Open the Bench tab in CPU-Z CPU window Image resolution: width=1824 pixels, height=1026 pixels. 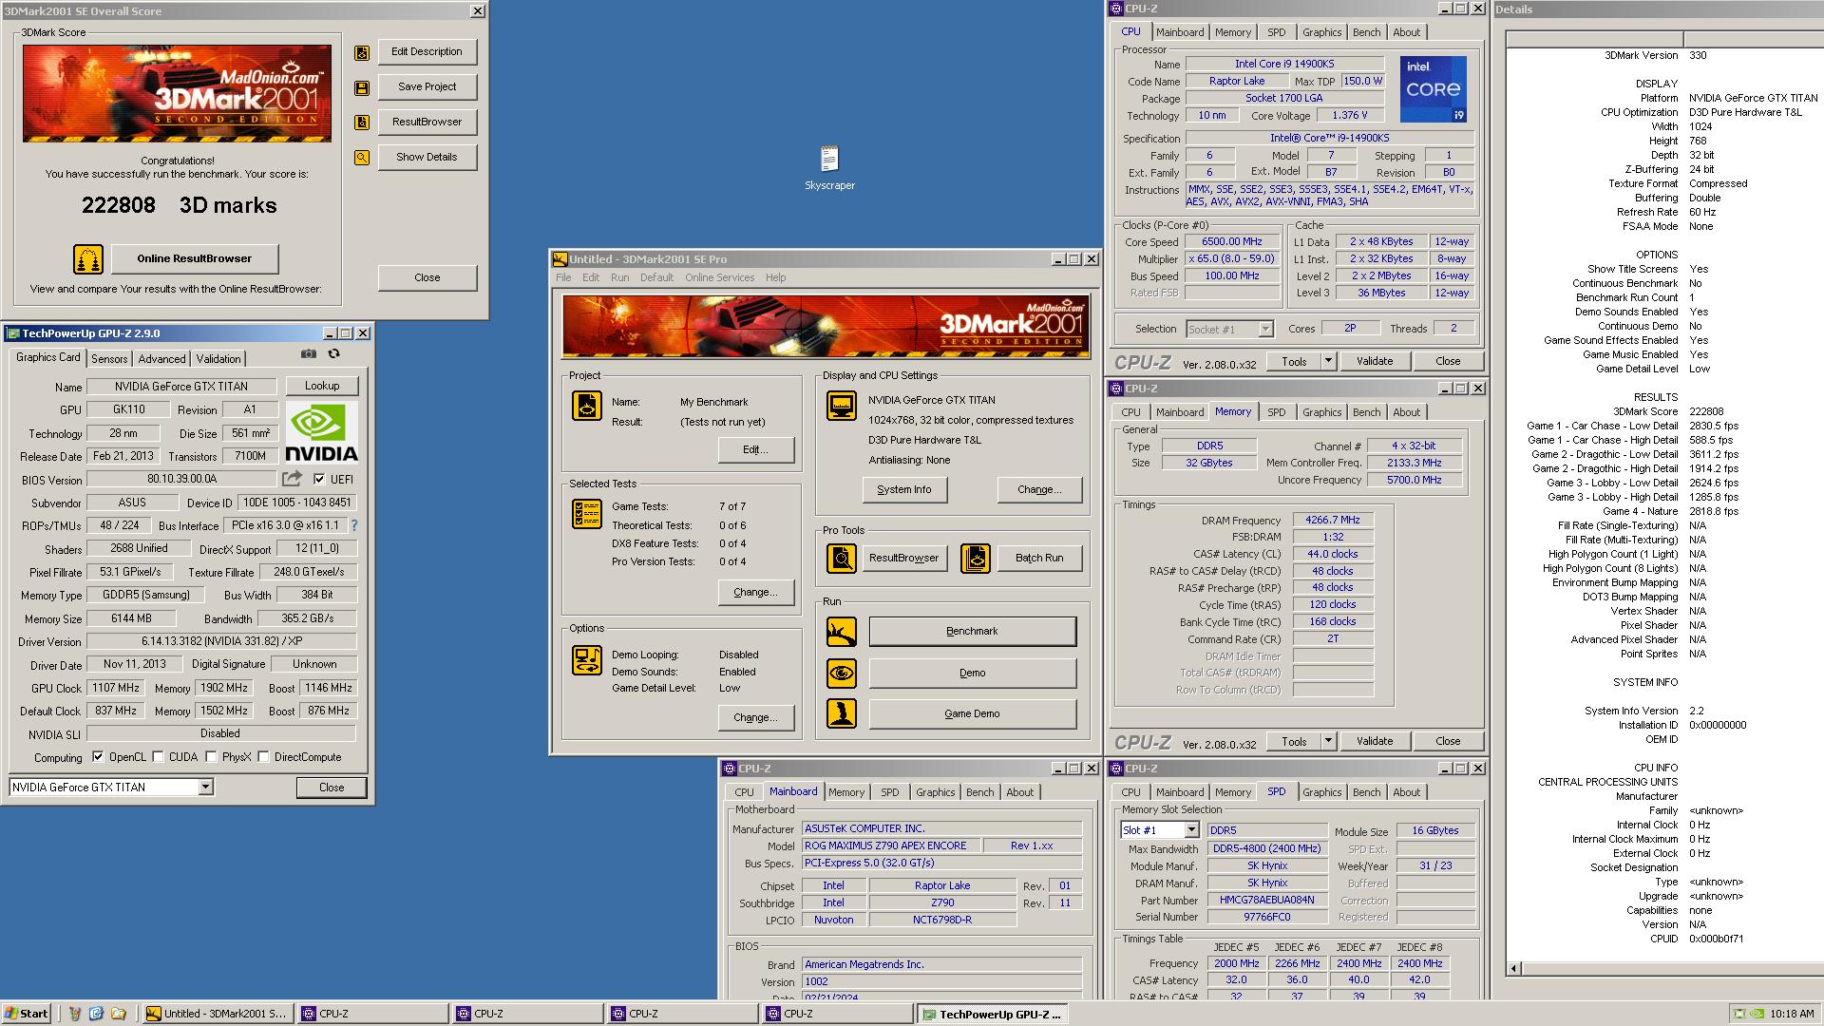click(1366, 32)
